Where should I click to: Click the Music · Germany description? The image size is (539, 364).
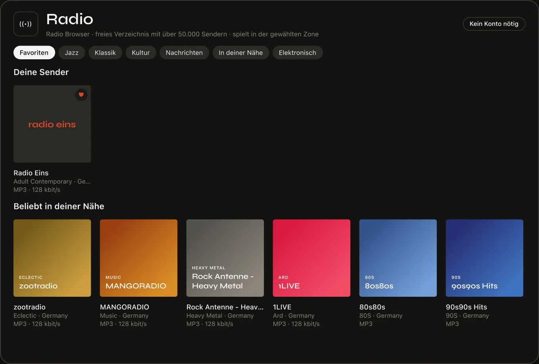tap(124, 316)
